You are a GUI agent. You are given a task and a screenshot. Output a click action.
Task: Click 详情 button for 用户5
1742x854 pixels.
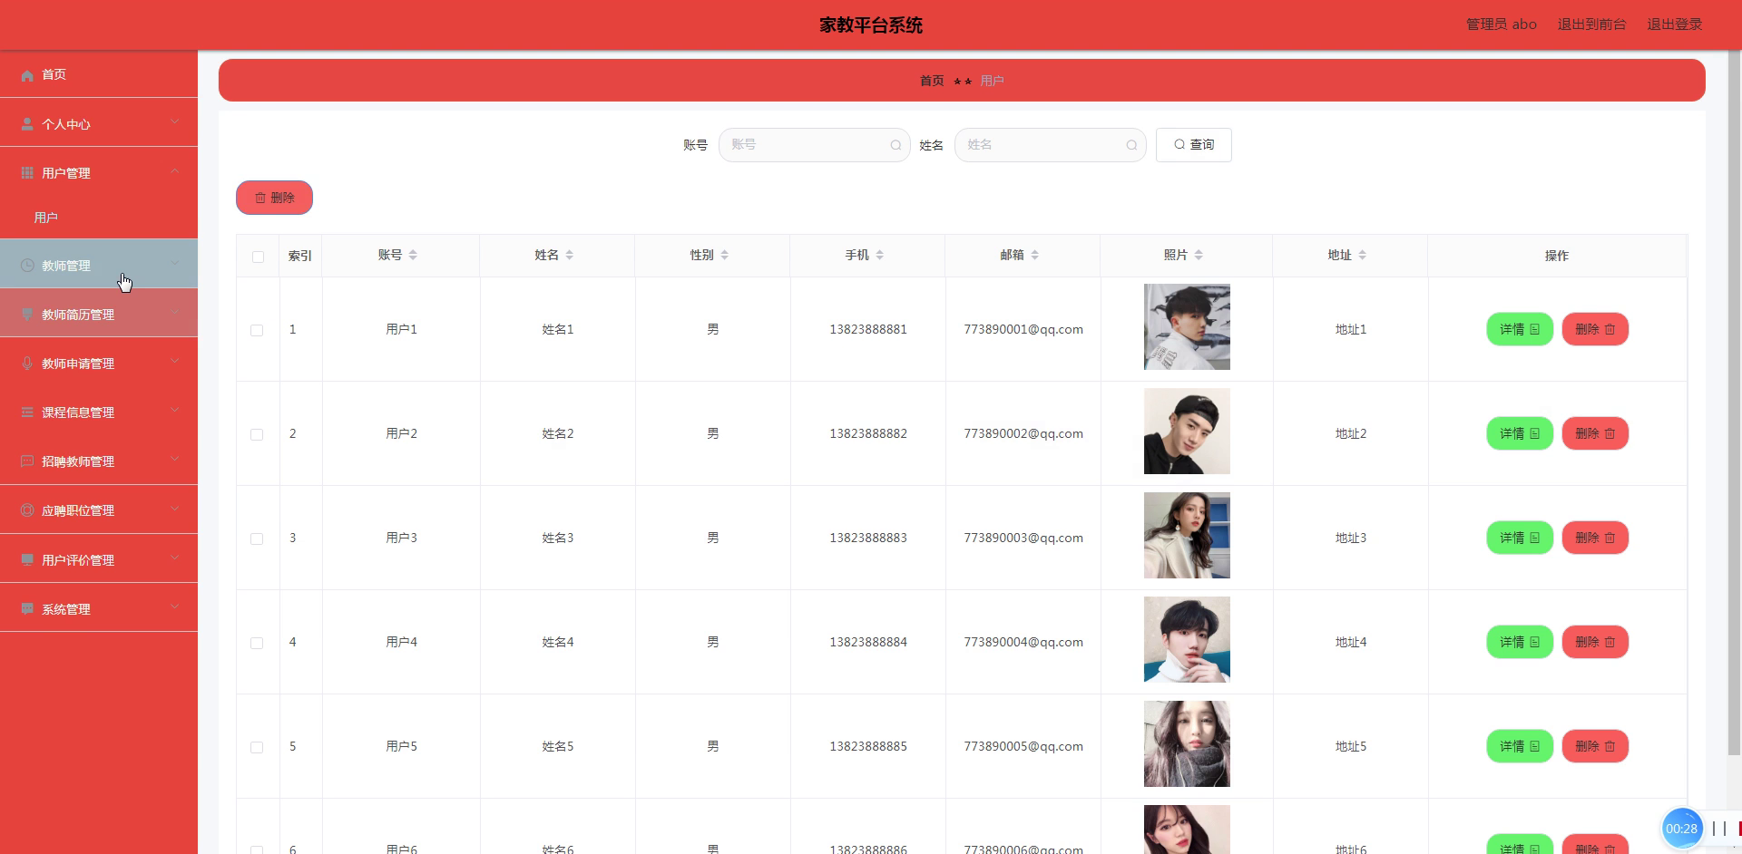point(1520,746)
